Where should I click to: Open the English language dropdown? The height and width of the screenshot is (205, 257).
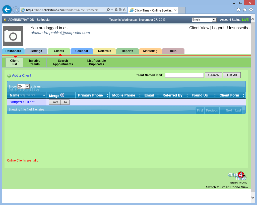[x=204, y=19]
